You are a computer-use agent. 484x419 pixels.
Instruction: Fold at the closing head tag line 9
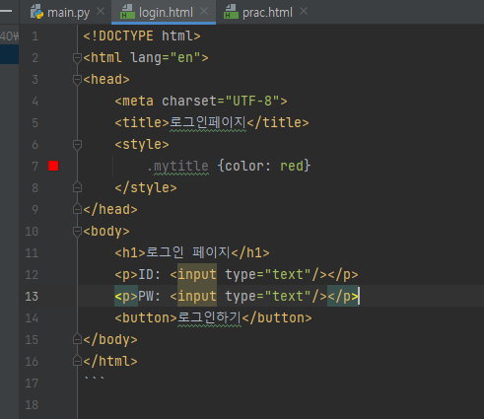pyautogui.click(x=77, y=209)
